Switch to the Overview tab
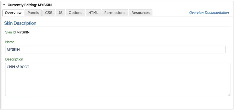Screen dimensions: 234x110 [x=13, y=13]
